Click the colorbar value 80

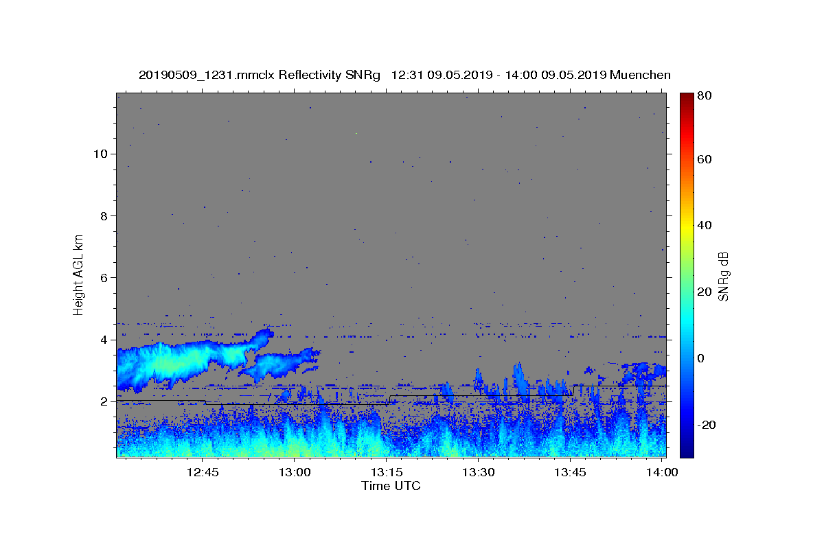tap(705, 96)
